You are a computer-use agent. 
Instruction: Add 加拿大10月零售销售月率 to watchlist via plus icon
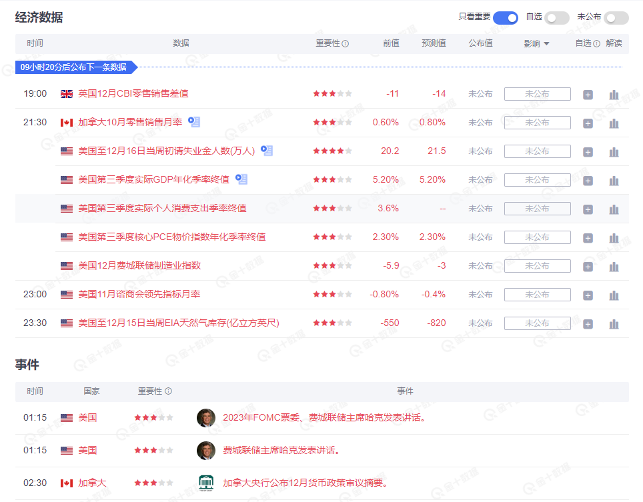tap(588, 123)
